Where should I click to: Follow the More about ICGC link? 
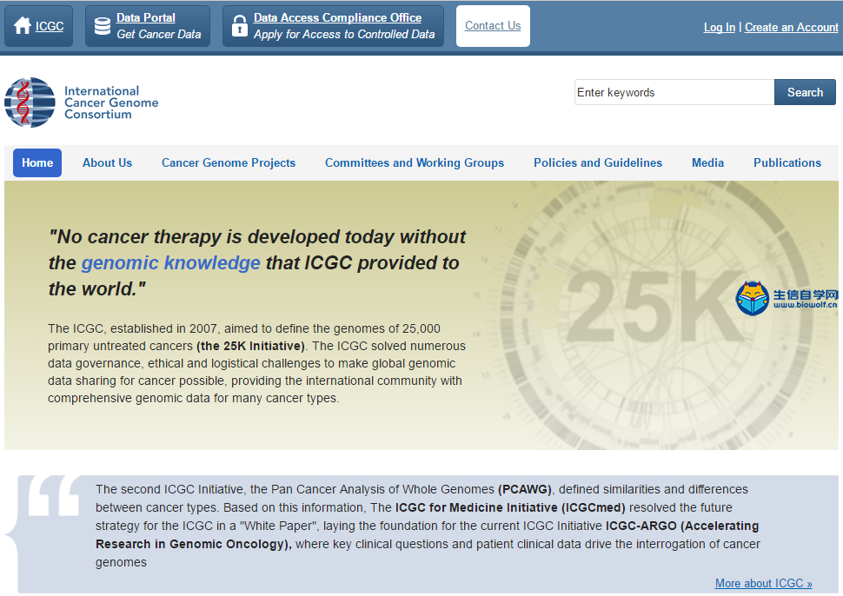[x=763, y=583]
